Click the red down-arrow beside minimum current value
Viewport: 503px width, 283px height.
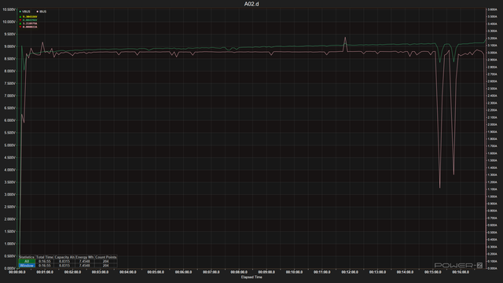click(20, 27)
